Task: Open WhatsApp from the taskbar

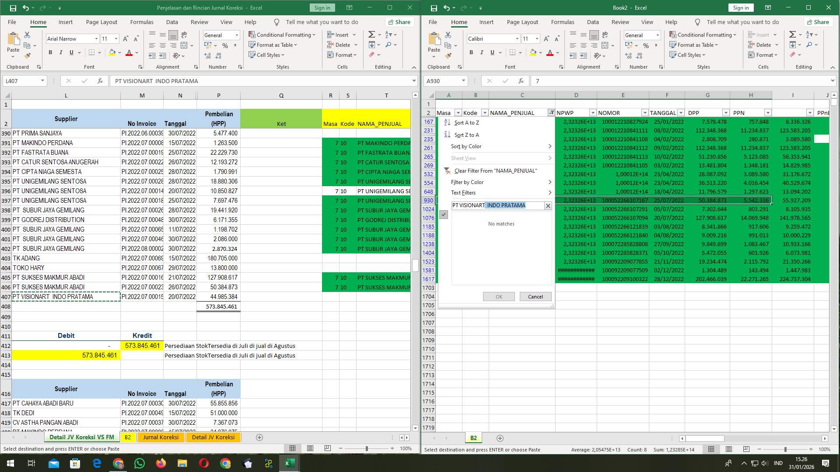Action: pos(140,463)
